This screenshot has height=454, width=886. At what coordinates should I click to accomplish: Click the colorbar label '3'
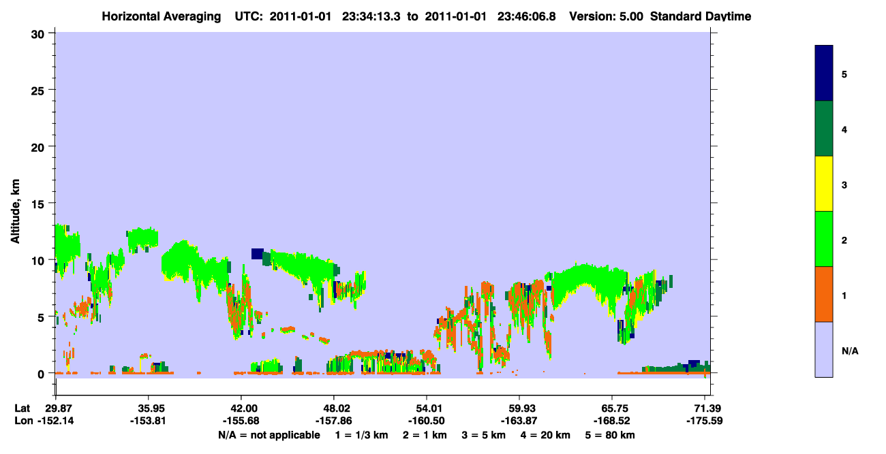pos(844,184)
